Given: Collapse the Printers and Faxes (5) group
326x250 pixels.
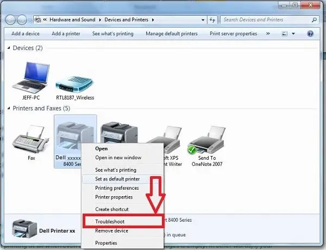Looking at the screenshot, I should click(x=9, y=108).
